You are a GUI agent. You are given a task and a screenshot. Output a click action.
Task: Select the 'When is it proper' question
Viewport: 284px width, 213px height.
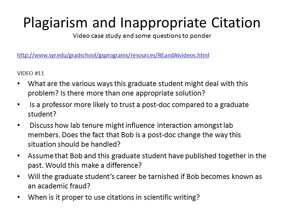point(114,197)
